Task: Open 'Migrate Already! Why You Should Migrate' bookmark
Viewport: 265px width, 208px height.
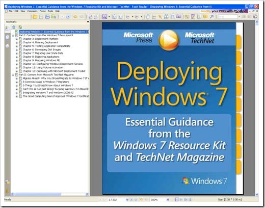Action: (x=56, y=78)
